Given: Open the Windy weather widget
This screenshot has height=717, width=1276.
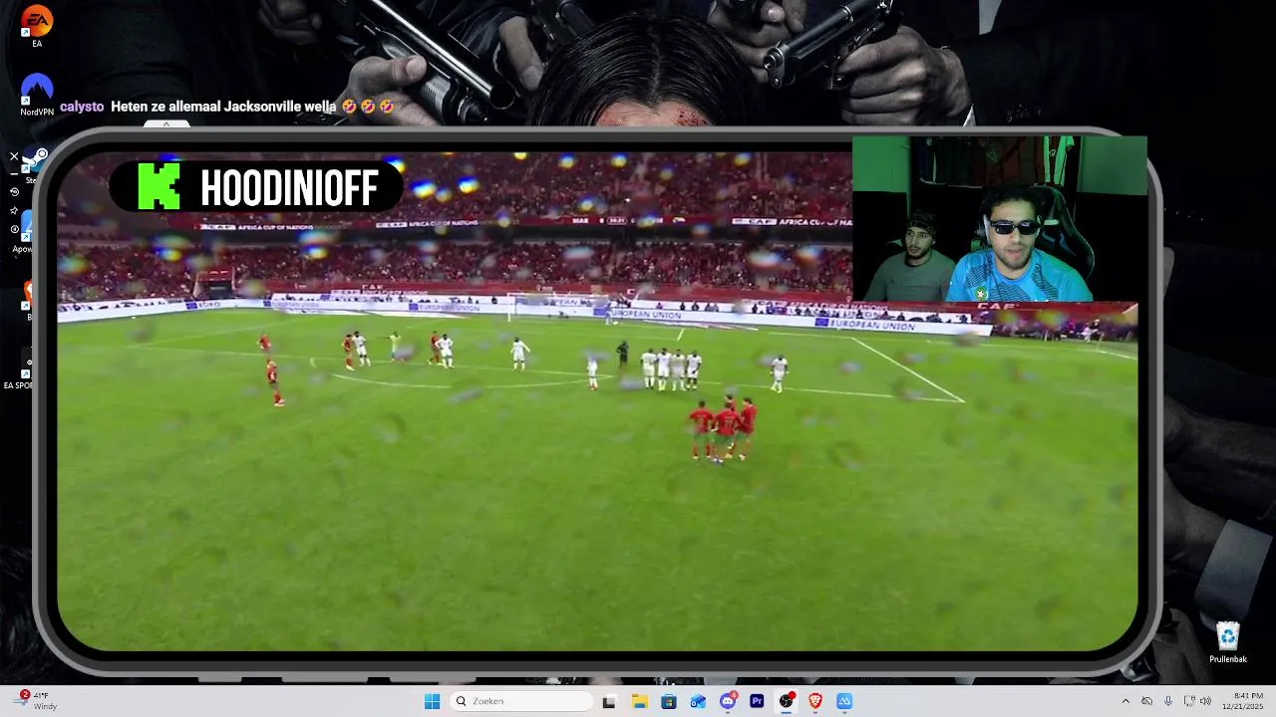Looking at the screenshot, I should coord(37,701).
